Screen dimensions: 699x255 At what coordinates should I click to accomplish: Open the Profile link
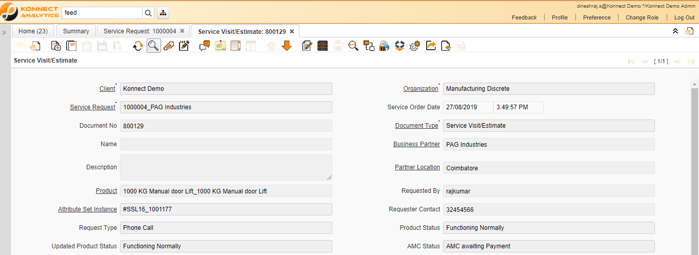click(x=560, y=17)
